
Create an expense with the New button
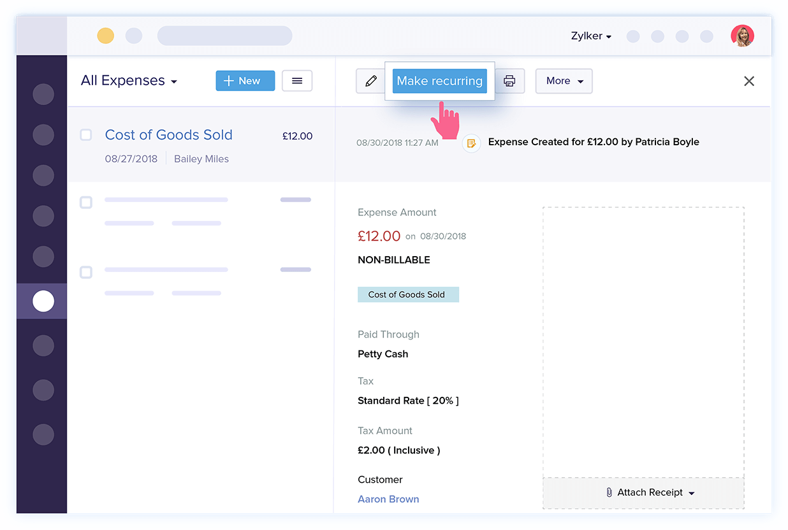click(x=245, y=80)
